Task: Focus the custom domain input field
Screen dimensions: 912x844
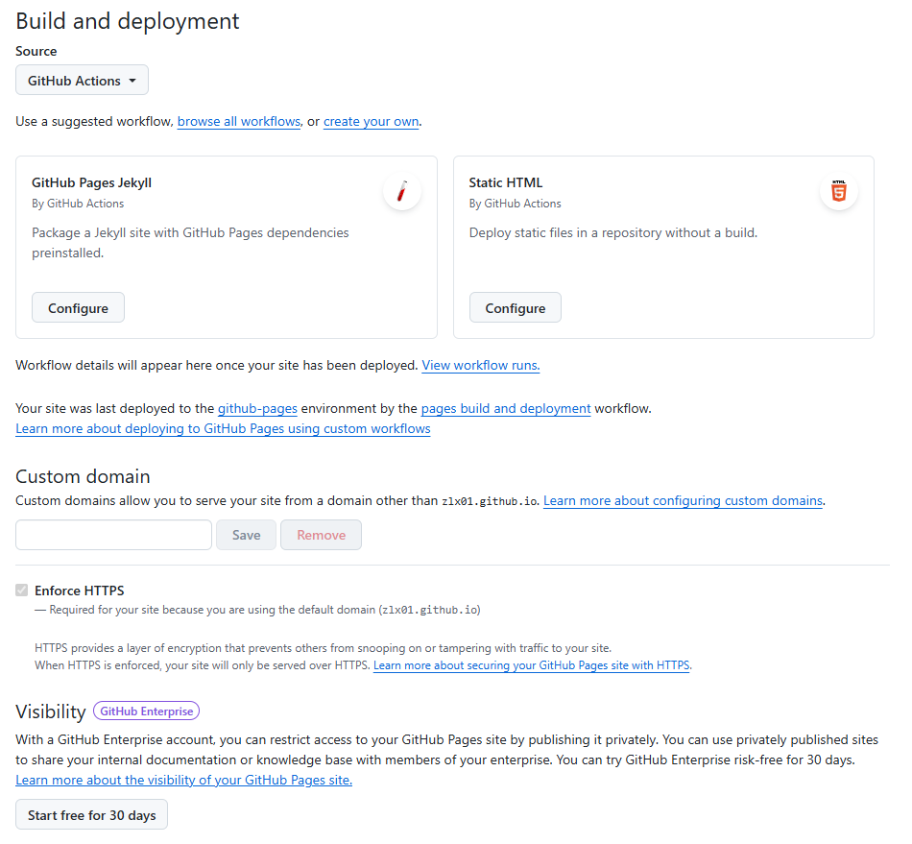Action: (x=113, y=535)
